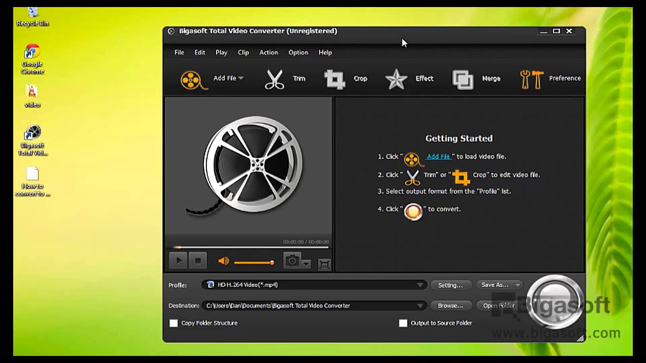Select the Trim scissors tool
This screenshot has width=646, height=363.
pyautogui.click(x=275, y=79)
